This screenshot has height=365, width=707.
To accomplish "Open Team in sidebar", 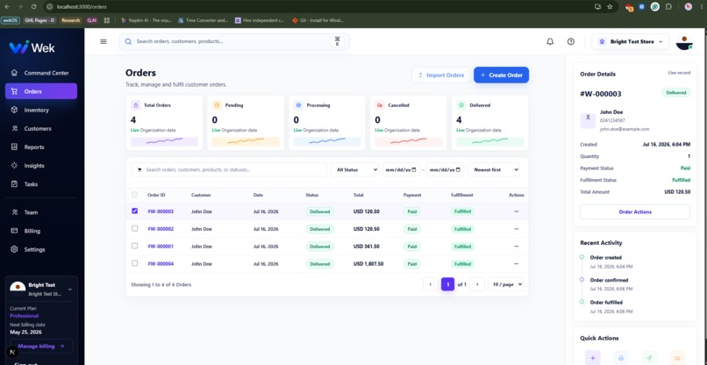I will pyautogui.click(x=41, y=212).
